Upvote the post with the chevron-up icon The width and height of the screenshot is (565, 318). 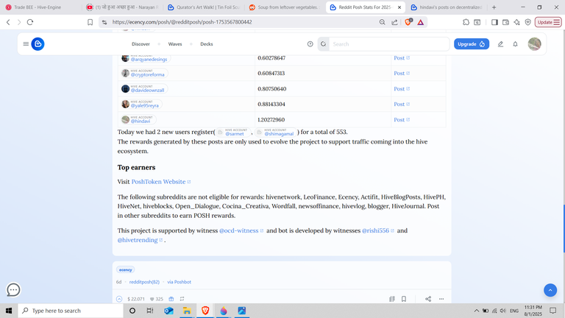(119, 299)
